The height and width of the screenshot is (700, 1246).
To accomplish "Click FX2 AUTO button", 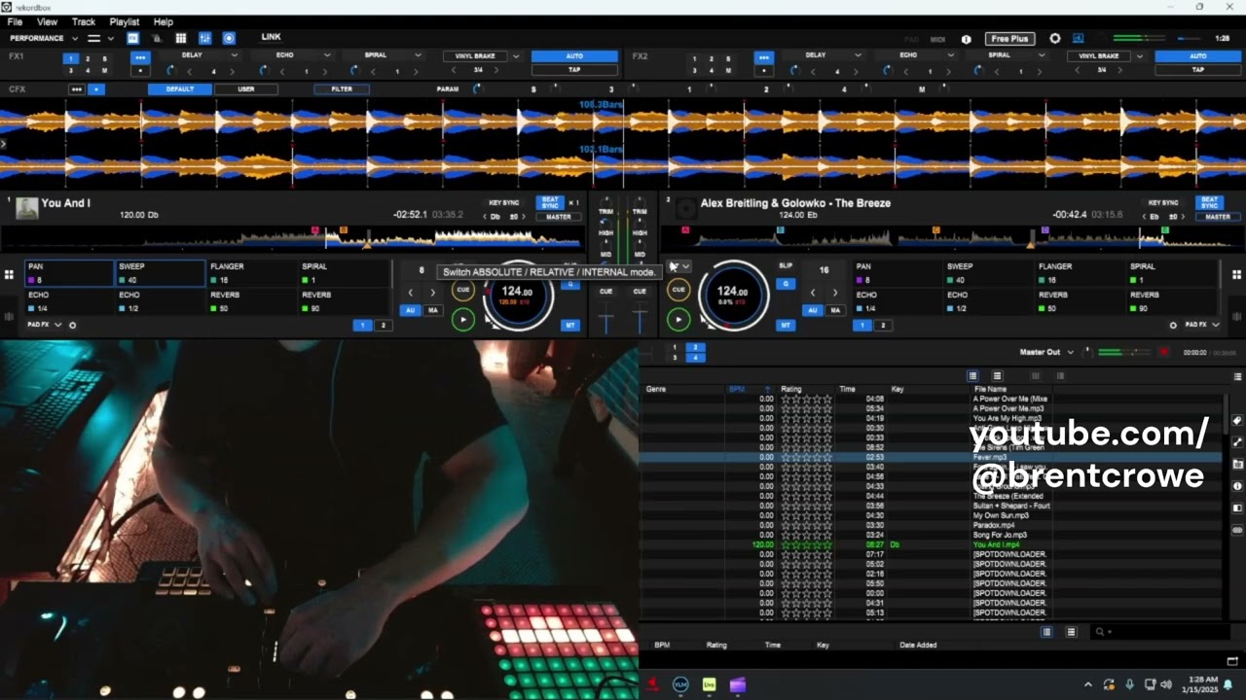I will [1198, 56].
